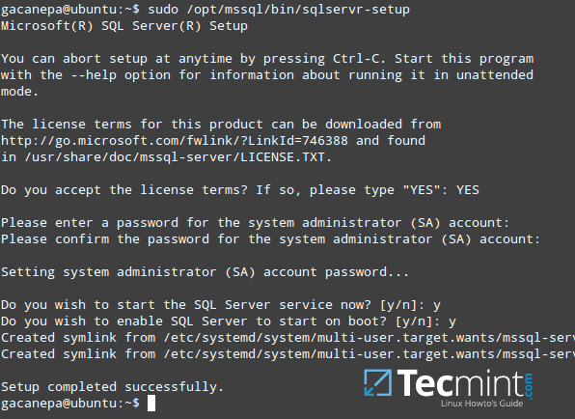Viewport: 575px width, 419px height.
Task: Click the vertical .com text in the logo
Action: click(529, 385)
